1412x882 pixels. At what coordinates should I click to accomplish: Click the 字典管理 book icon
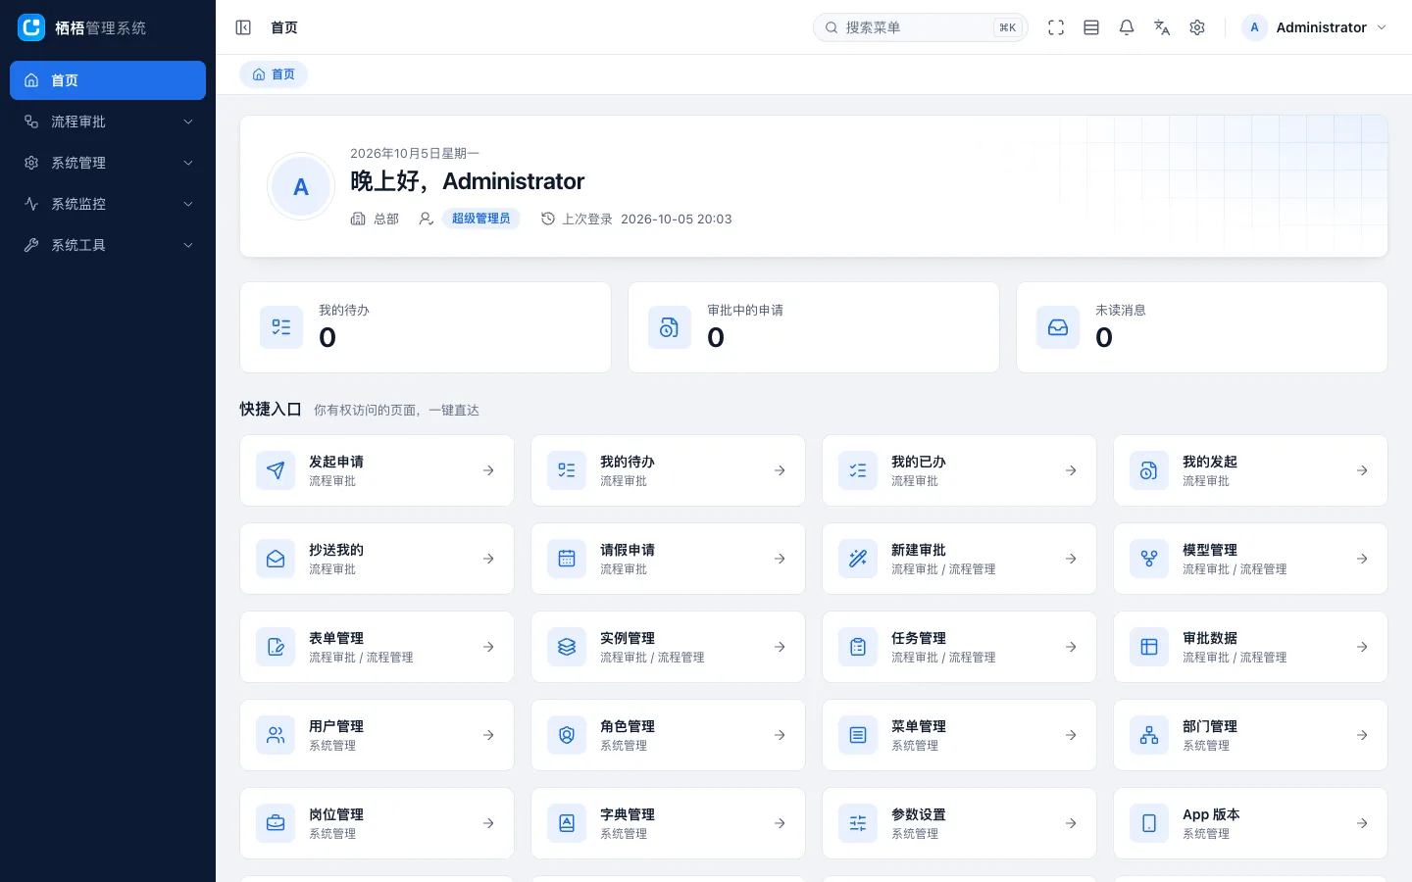pyautogui.click(x=567, y=823)
